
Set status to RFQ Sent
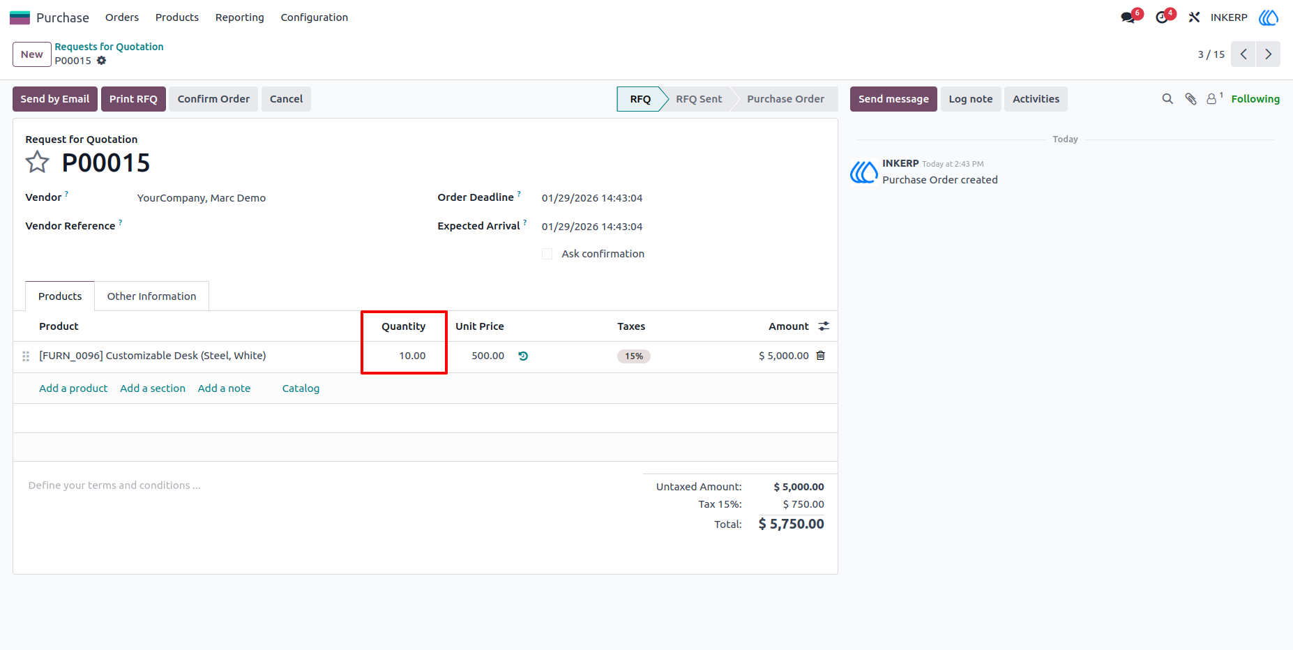tap(699, 99)
